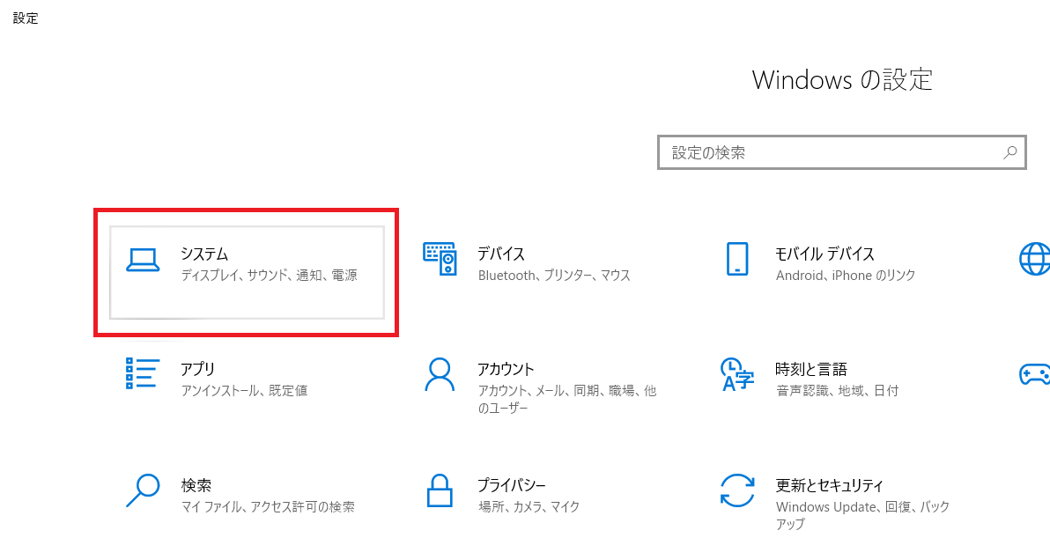This screenshot has width=1050, height=560.
Task: Click the search magnifier in 設定の検索 box
Action: (1009, 152)
